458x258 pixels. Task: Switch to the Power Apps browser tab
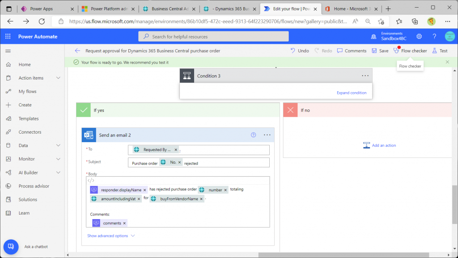click(x=47, y=9)
